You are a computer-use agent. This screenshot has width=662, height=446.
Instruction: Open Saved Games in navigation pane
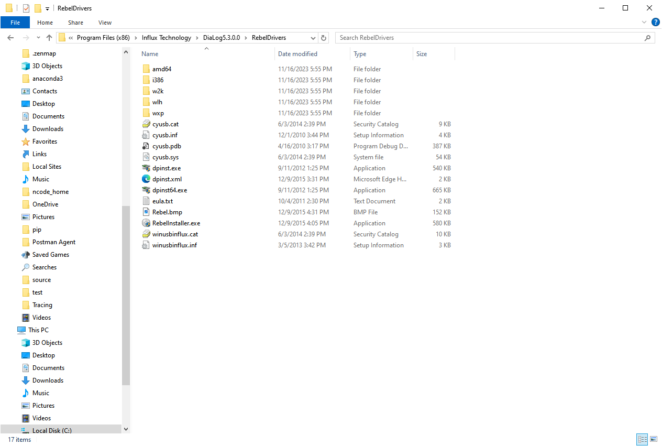[x=51, y=255]
